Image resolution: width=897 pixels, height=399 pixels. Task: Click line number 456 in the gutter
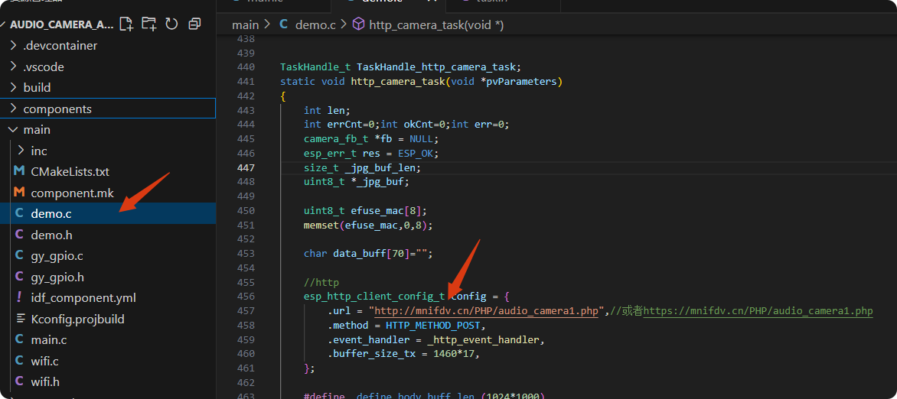(x=246, y=297)
